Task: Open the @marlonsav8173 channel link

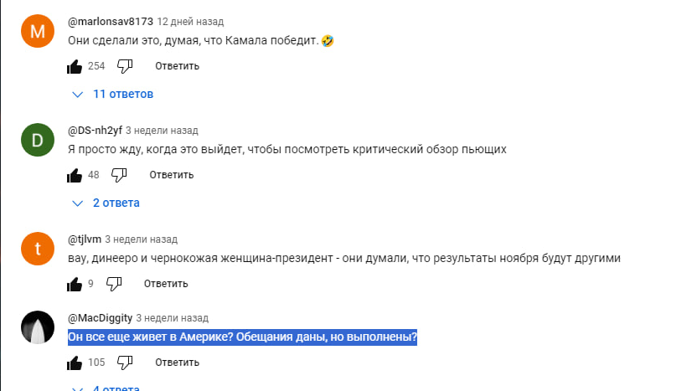Action: click(x=109, y=21)
